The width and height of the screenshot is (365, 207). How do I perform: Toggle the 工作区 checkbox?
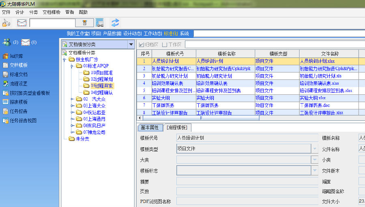(x=165, y=45)
